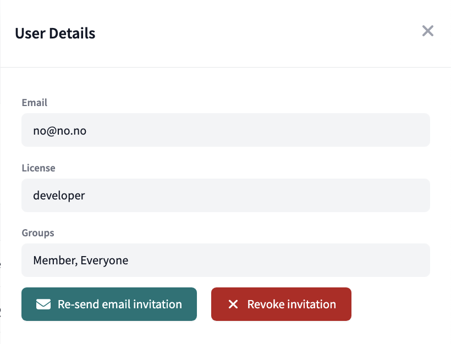451x344 pixels.
Task: Click the Email label above the address box
Action: [x=34, y=103]
